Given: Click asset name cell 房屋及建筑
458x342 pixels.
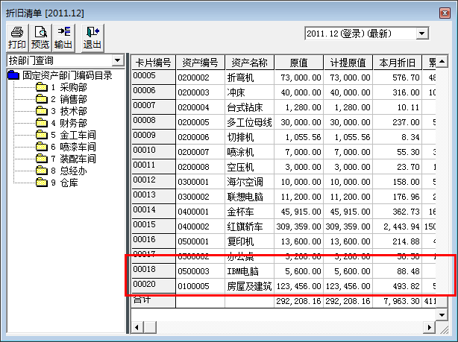Looking at the screenshot, I should point(249,286).
